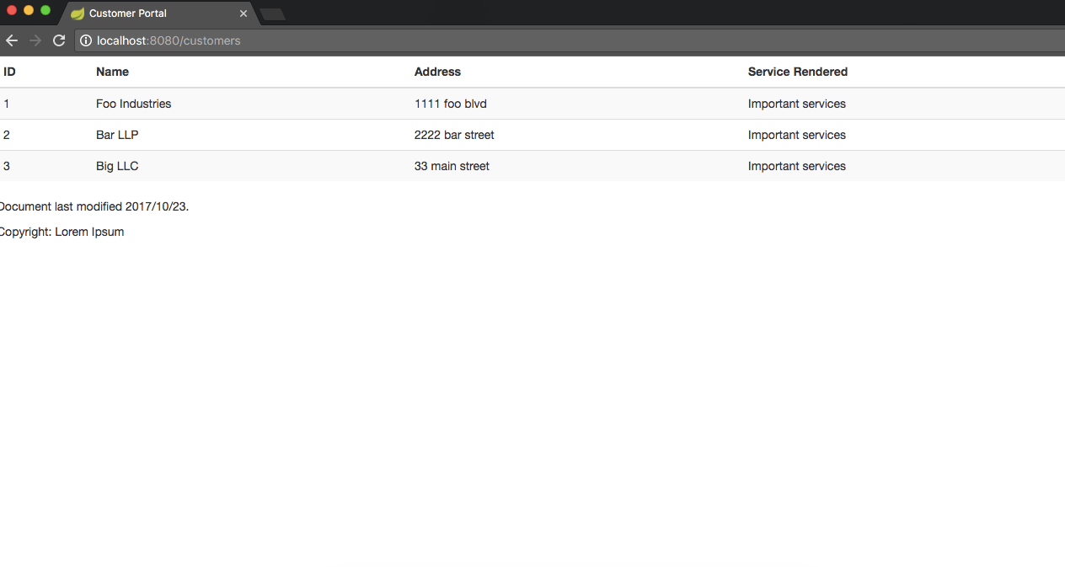Click the Copyright: Lorem Ipsum text
The height and width of the screenshot is (567, 1065).
click(x=62, y=232)
